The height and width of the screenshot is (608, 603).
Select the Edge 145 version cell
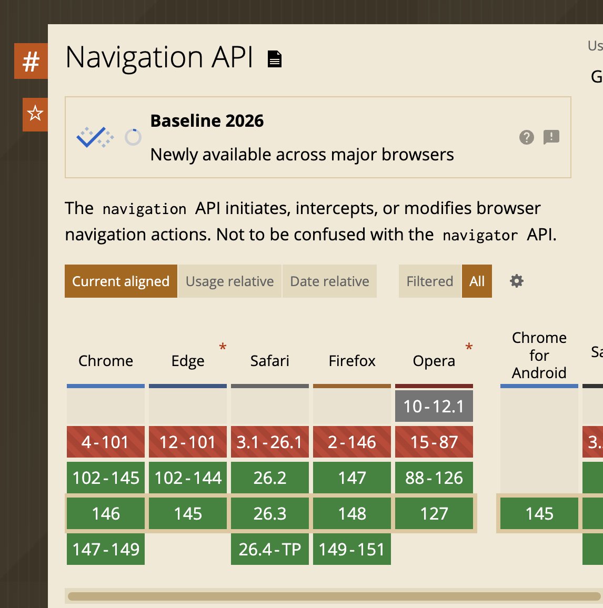tap(188, 513)
